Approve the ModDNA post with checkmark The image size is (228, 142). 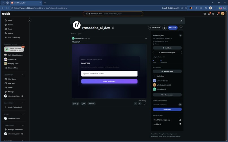click(x=135, y=104)
